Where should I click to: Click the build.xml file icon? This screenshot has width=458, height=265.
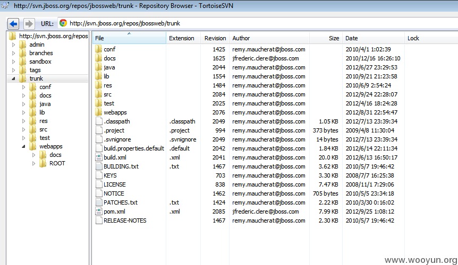pos(99,157)
